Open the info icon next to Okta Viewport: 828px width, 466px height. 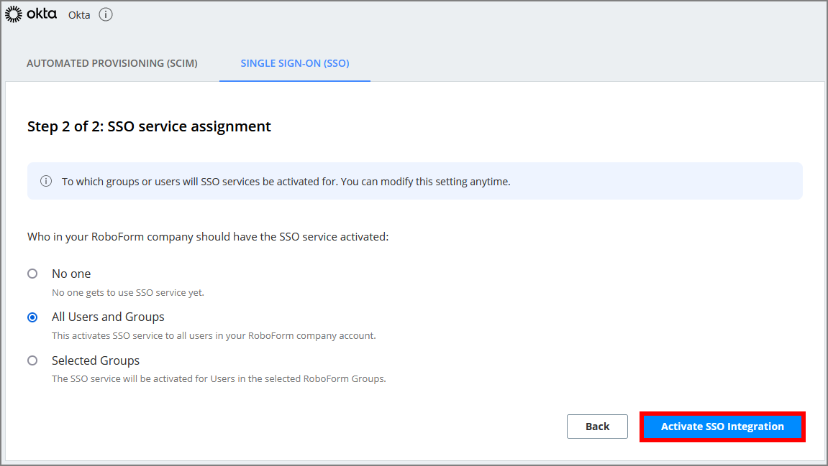[106, 15]
